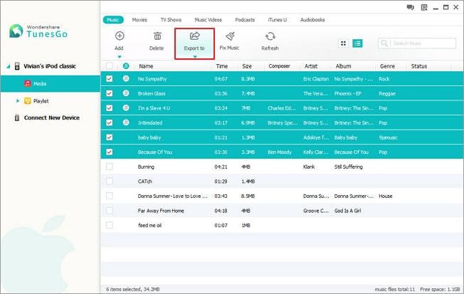Screen dimensions: 464x294
Task: Check the Far Away From Home checkbox
Action: click(x=109, y=211)
